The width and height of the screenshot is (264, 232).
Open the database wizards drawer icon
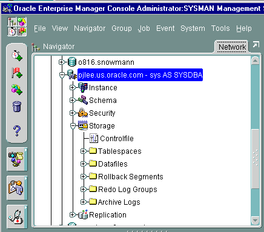tap(17, 159)
